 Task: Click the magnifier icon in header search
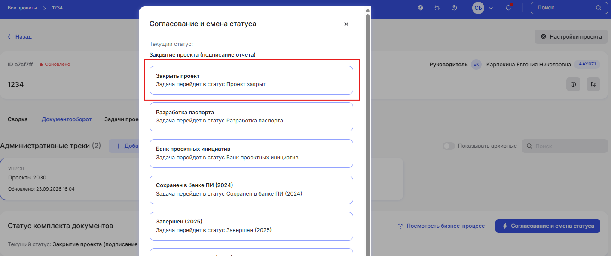tap(599, 8)
